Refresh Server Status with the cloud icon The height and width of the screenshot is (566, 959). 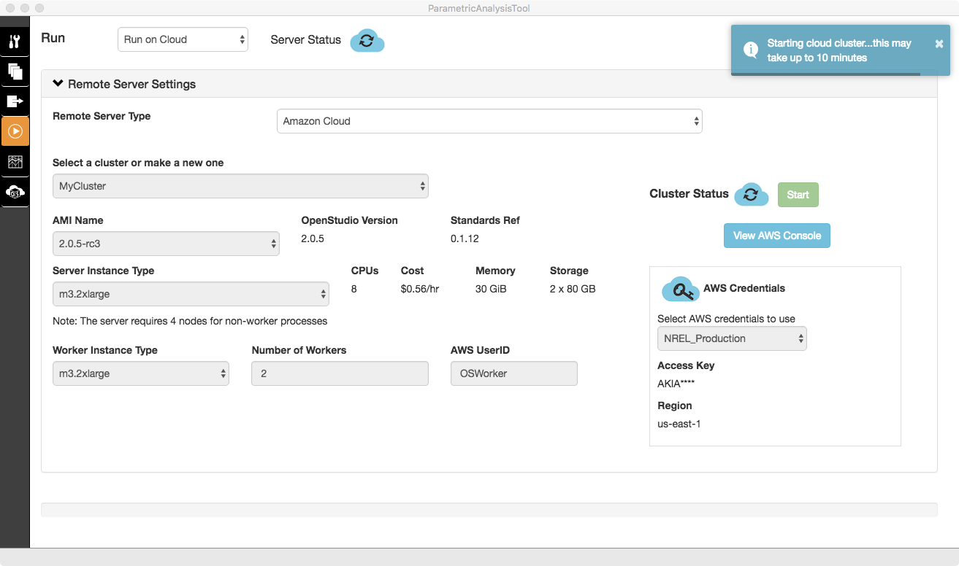[367, 41]
